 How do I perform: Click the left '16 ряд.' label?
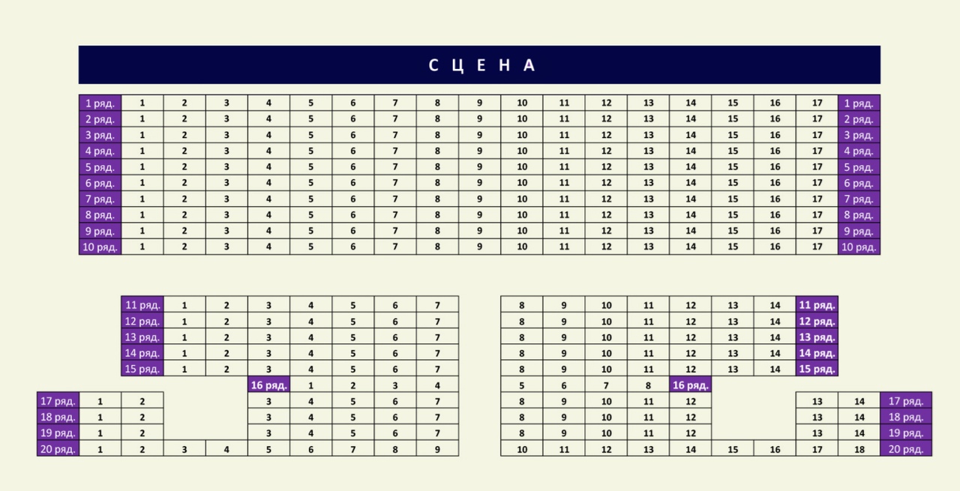[x=269, y=385]
